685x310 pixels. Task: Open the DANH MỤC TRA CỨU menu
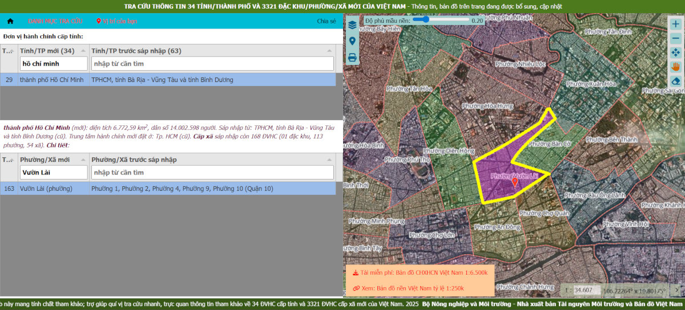click(x=55, y=21)
